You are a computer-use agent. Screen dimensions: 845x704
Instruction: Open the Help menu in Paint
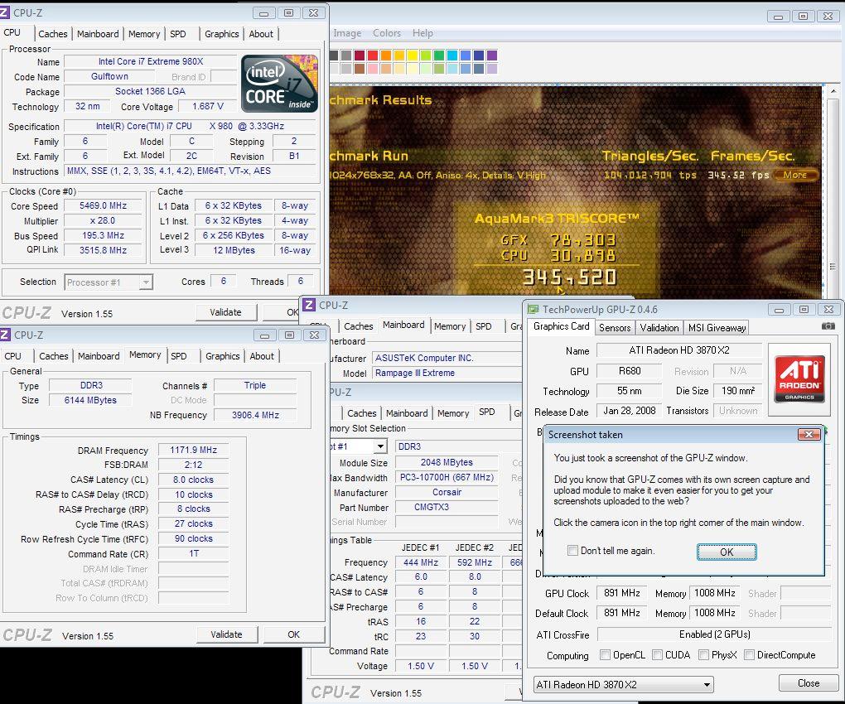(422, 33)
